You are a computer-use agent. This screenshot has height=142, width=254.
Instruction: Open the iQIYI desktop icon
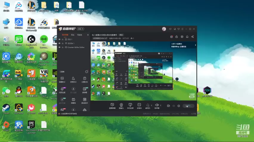click(x=19, y=41)
